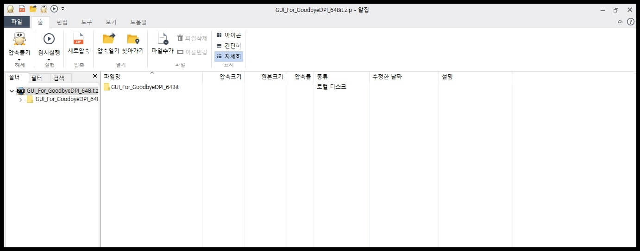Switch to 간단히 list view

pyautogui.click(x=229, y=46)
